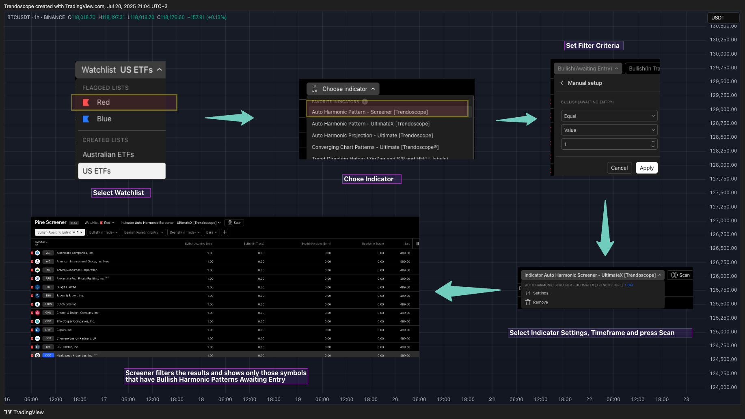Click the Albertsons Companies logo icon
Viewport: 745px width, 419px height.
click(37, 253)
